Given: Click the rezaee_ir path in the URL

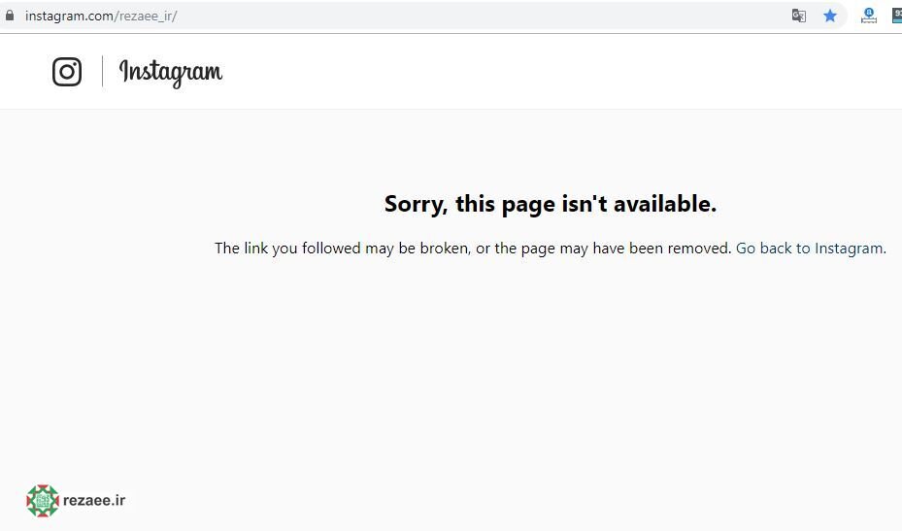Looking at the screenshot, I should [146, 17].
